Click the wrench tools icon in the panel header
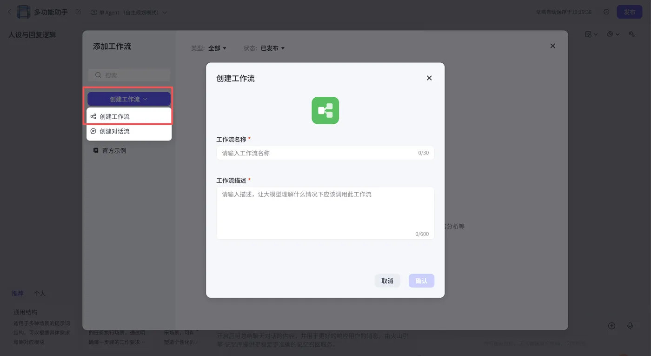Image resolution: width=651 pixels, height=356 pixels. pyautogui.click(x=631, y=34)
